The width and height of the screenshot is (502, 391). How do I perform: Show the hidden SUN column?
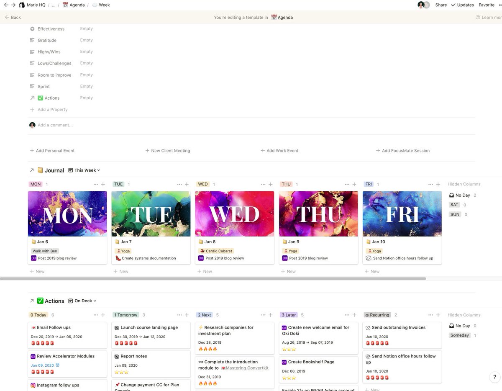pos(455,214)
